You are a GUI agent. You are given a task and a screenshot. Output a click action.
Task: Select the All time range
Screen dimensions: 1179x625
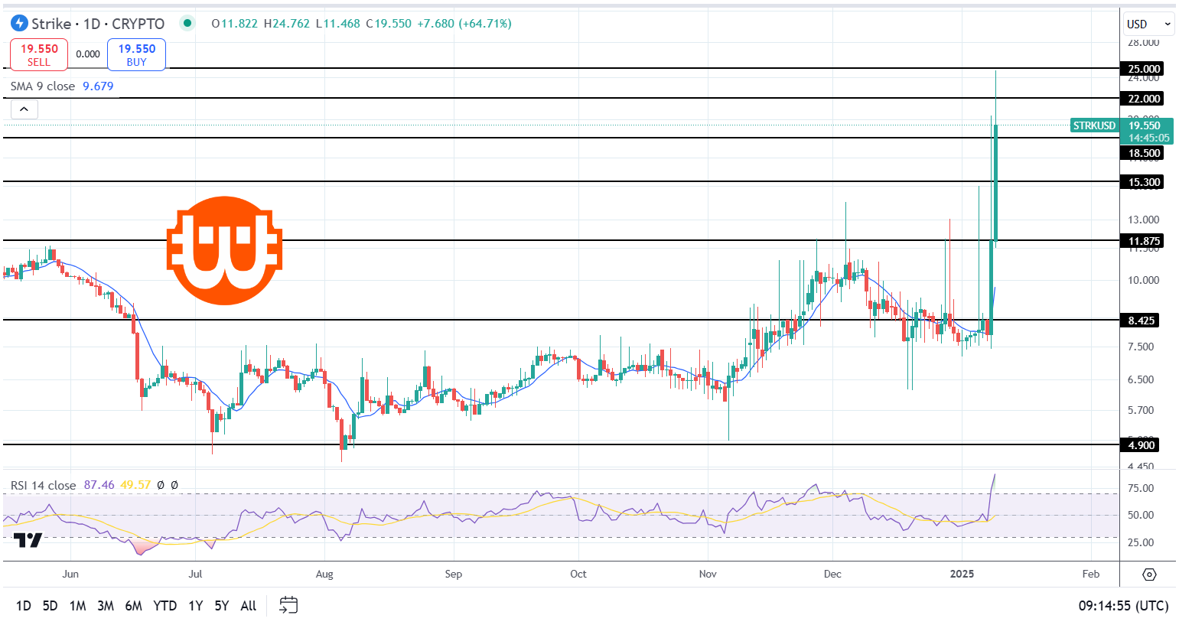[249, 606]
